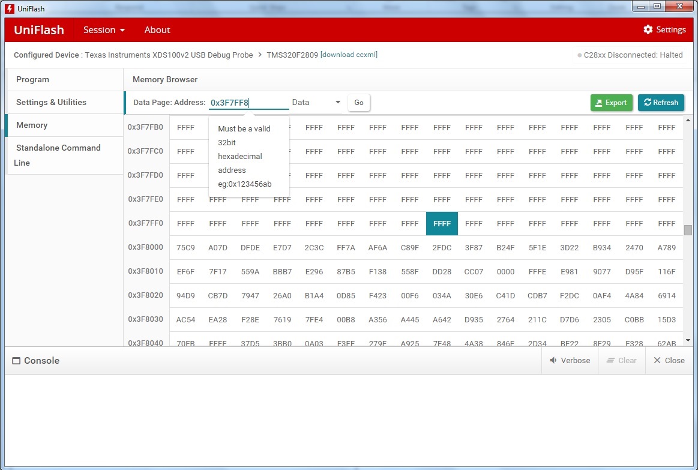Select Standalone Command Line tab
This screenshot has height=470, width=698.
[65, 155]
